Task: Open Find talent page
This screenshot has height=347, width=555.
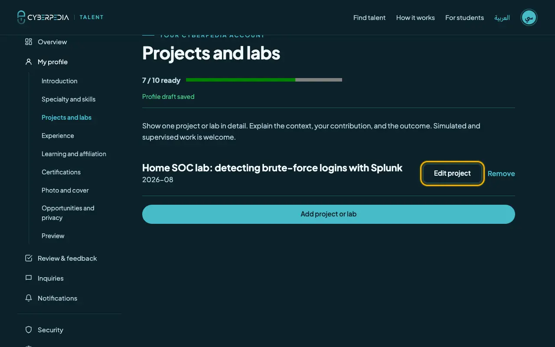Action: pos(369,17)
